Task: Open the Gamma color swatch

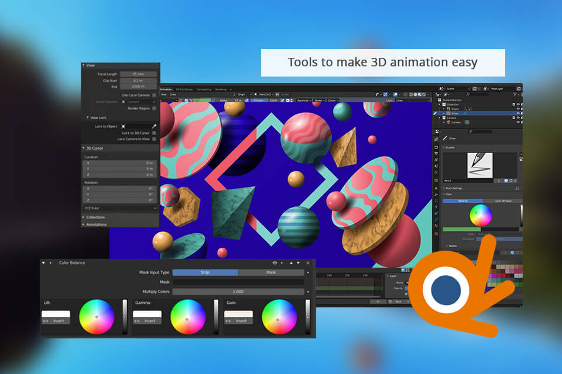Action: click(x=148, y=314)
